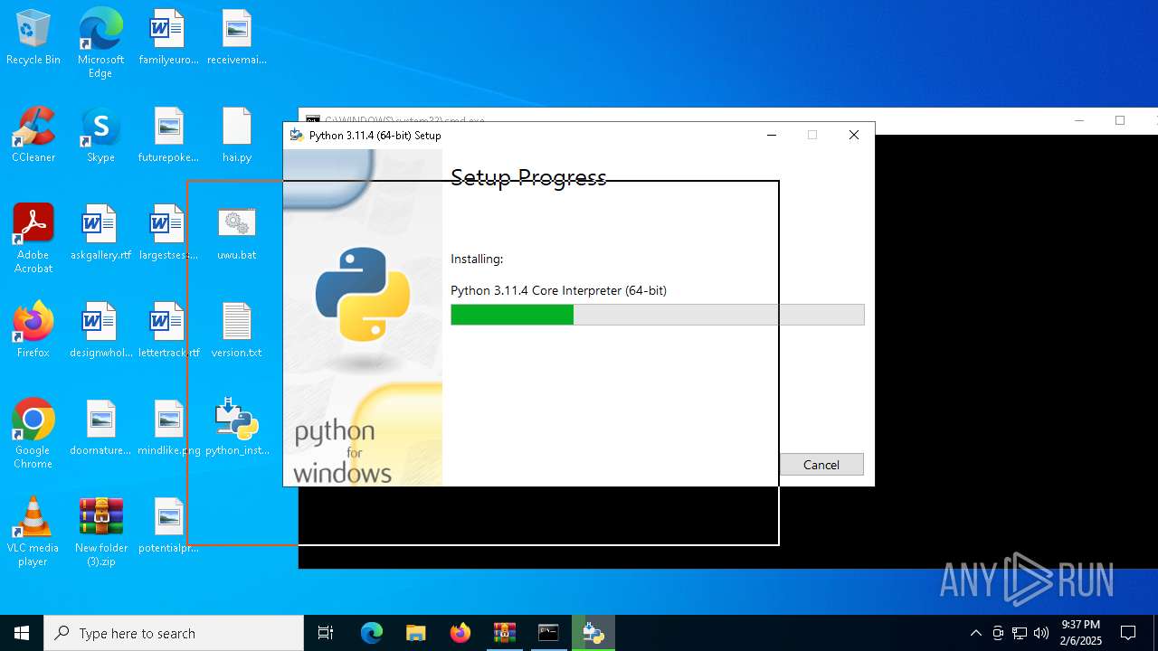The height and width of the screenshot is (651, 1158).
Task: Select the python_inst installer icon
Action: point(237,429)
